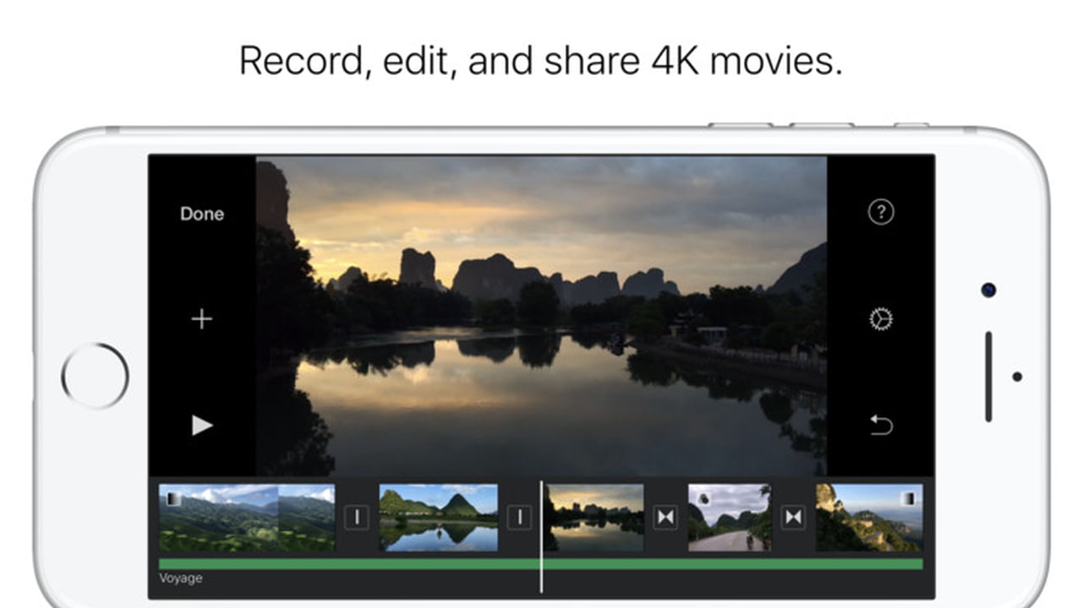Viewport: 1082px width, 608px height.
Task: Click the white playhead line
Action: click(x=541, y=583)
